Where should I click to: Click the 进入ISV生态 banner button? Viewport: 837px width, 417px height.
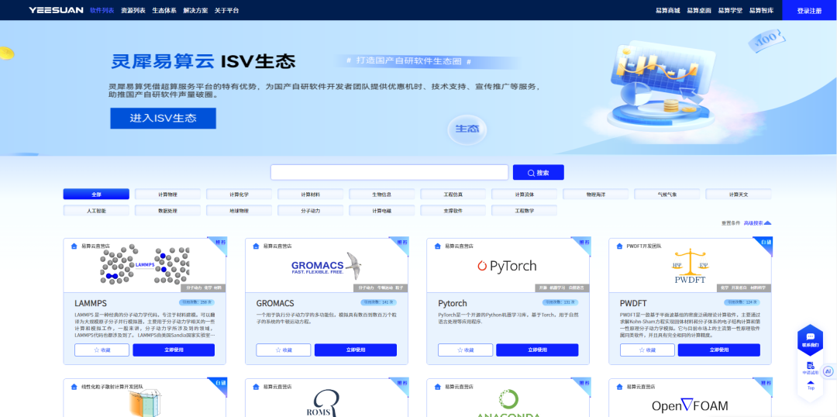(x=163, y=119)
